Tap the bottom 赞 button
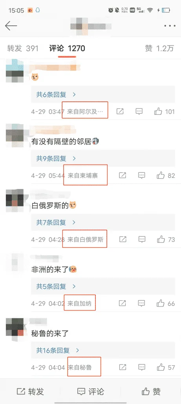Image resolution: width=181 pixels, height=404 pixels. pos(151,392)
